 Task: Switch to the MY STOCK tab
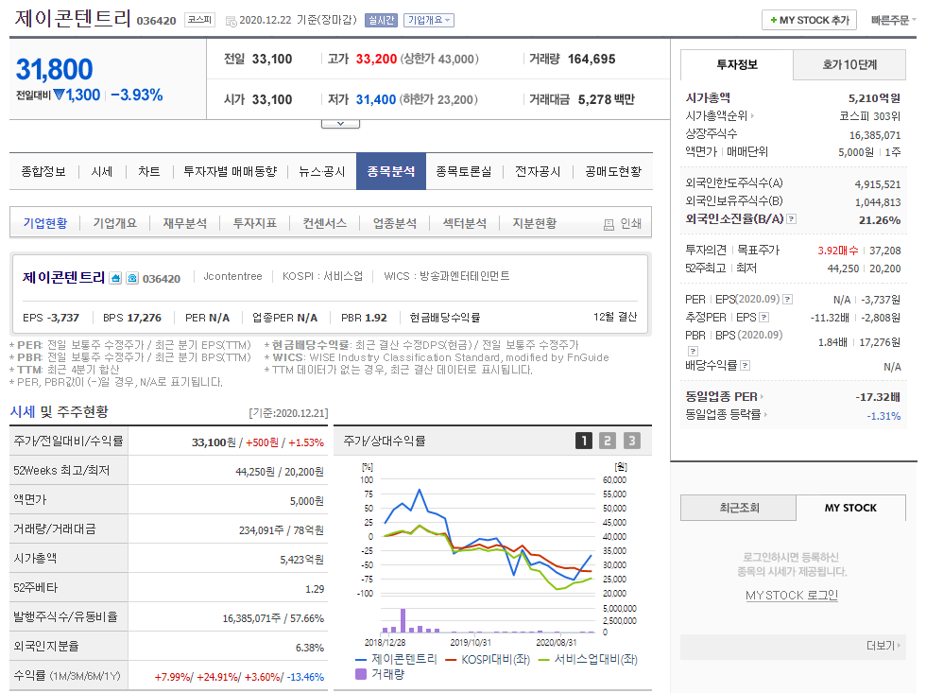pyautogui.click(x=850, y=508)
